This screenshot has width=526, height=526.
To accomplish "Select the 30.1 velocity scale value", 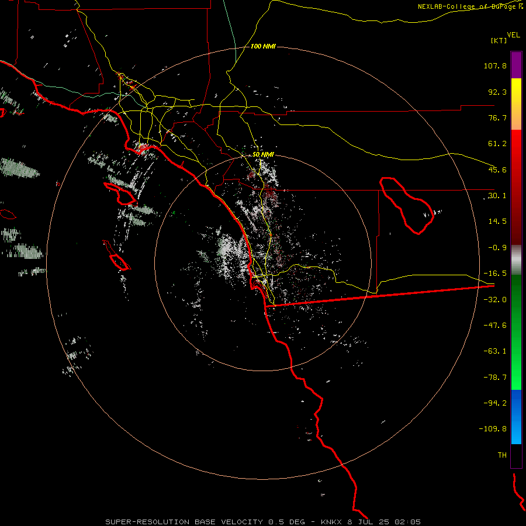I will 497,196.
